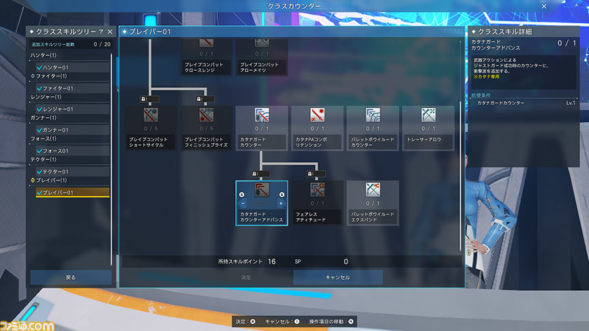This screenshot has height=331, width=589.
Task: Close the クラススキルツリー panel
Action: pos(110,32)
